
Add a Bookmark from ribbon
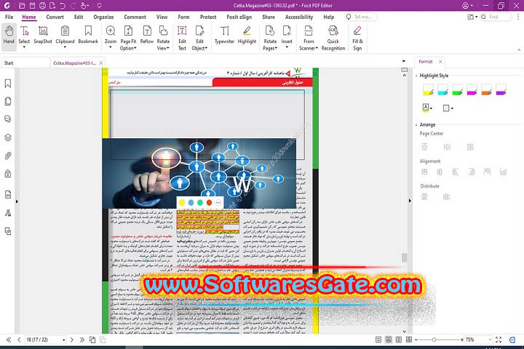tap(88, 35)
